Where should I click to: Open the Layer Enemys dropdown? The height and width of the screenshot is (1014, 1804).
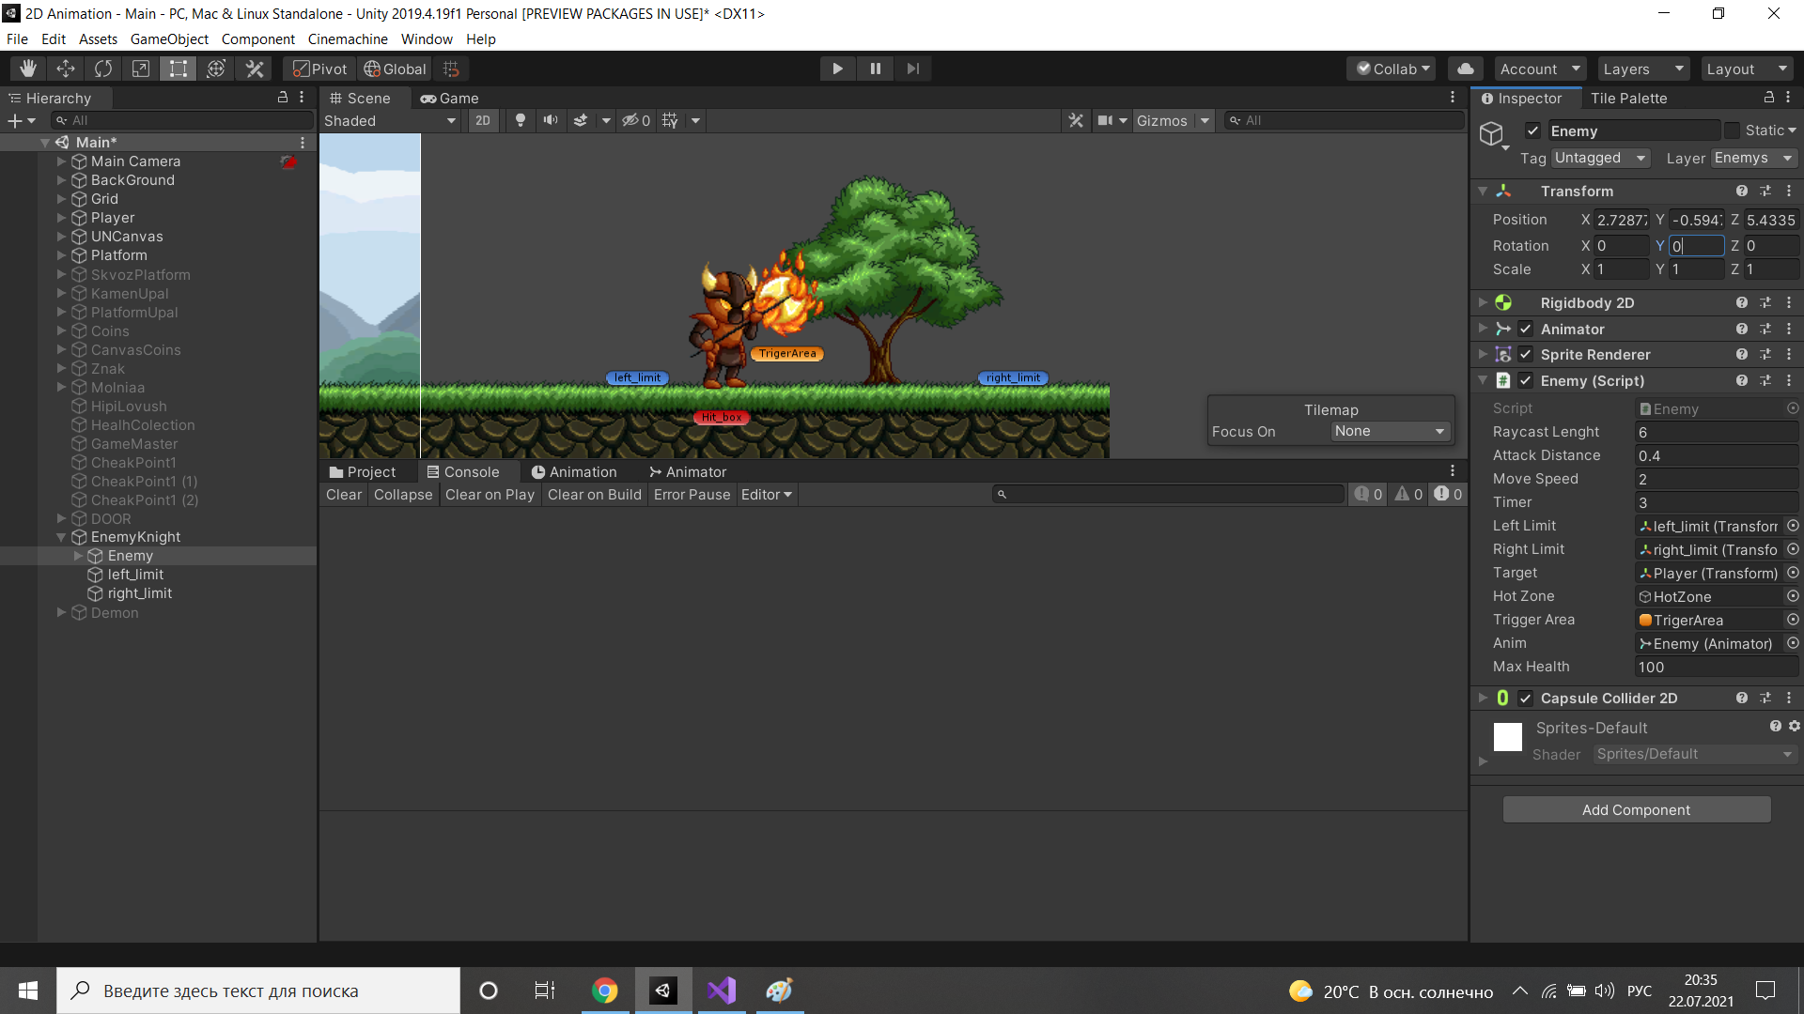[x=1753, y=158]
